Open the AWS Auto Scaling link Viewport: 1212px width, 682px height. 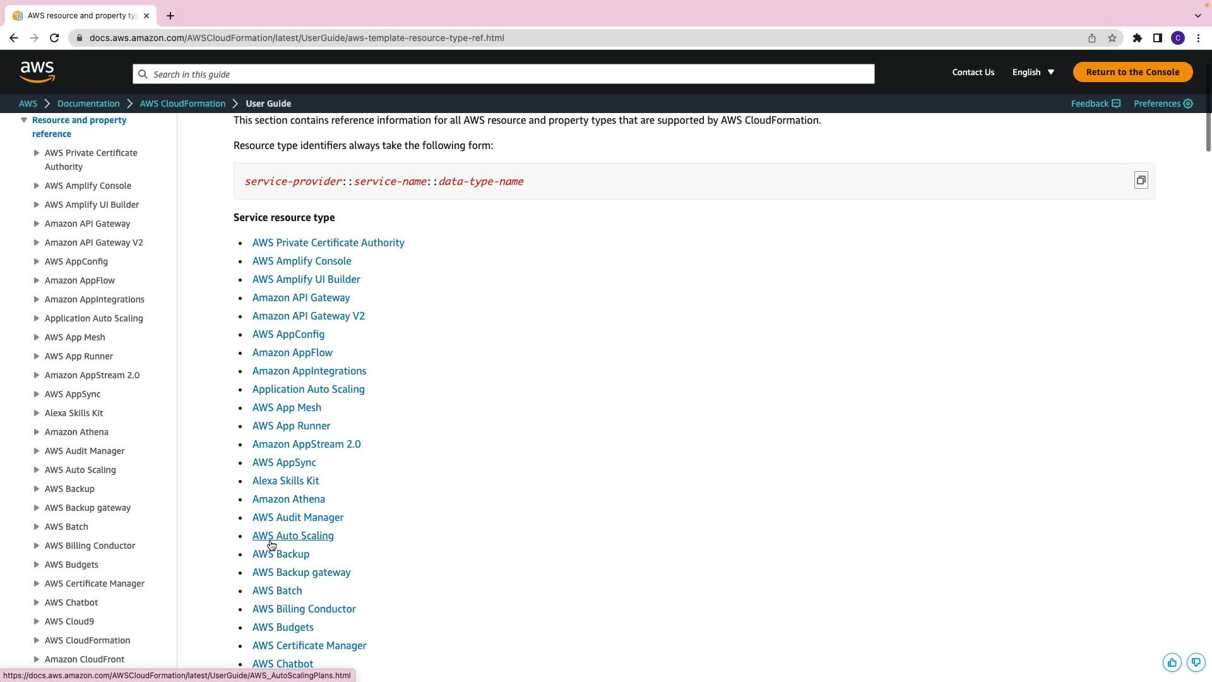[293, 535]
